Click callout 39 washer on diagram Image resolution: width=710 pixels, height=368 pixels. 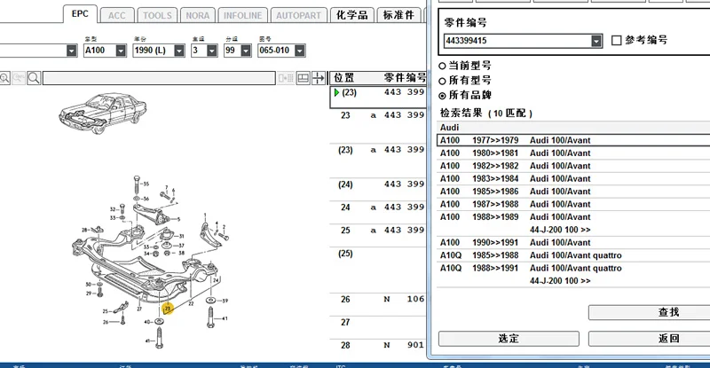pos(211,300)
